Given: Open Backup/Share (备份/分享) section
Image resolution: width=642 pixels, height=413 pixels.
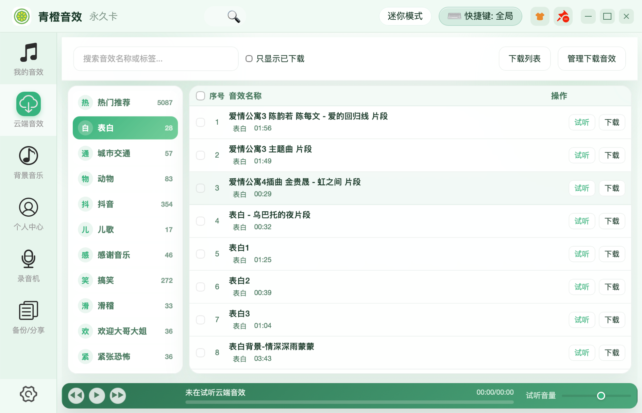Looking at the screenshot, I should click(x=28, y=317).
